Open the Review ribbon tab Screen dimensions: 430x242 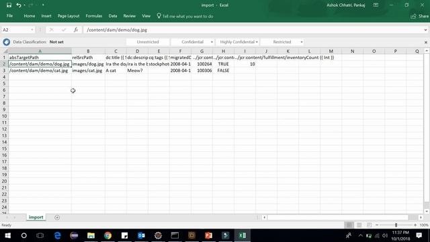(x=130, y=16)
